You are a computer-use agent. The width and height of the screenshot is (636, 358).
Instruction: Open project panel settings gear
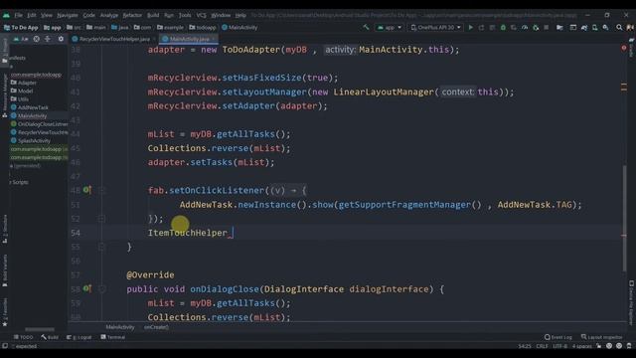point(61,39)
